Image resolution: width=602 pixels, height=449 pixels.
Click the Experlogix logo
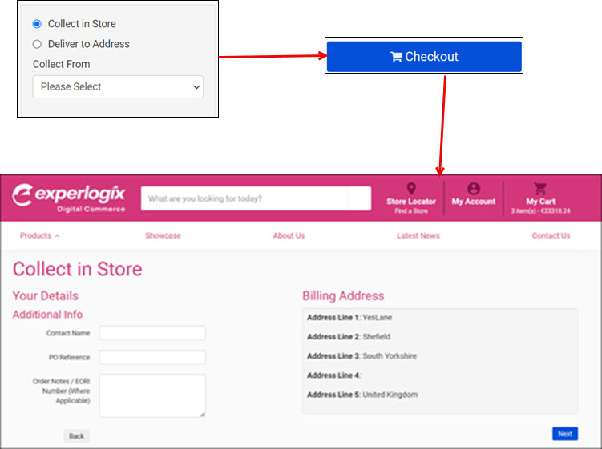tap(70, 198)
